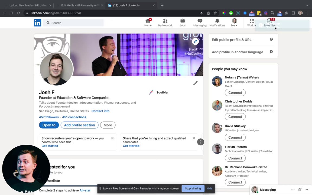Switch to Edit Media HR University tab
The width and height of the screenshot is (312, 195).
click(x=80, y=5)
